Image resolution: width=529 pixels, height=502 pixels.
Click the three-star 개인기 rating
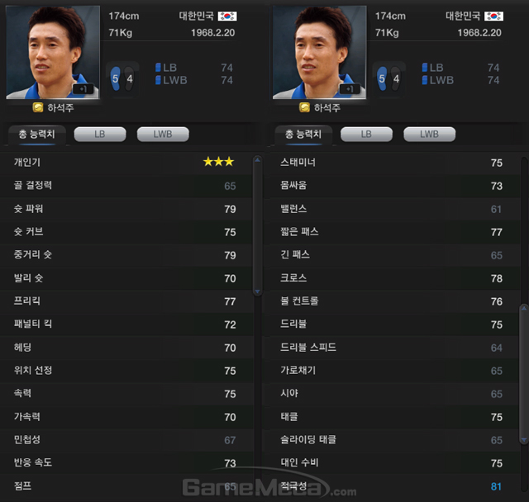[218, 162]
